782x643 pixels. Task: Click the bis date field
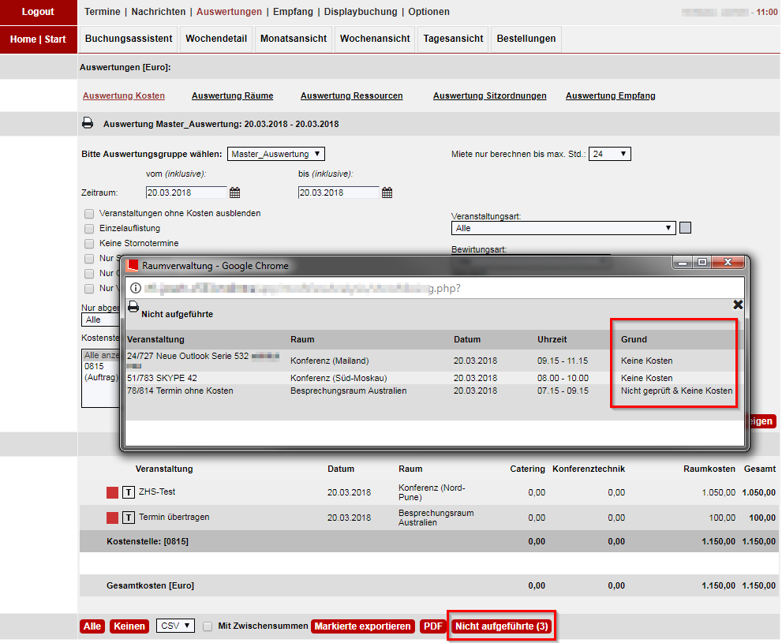click(339, 193)
